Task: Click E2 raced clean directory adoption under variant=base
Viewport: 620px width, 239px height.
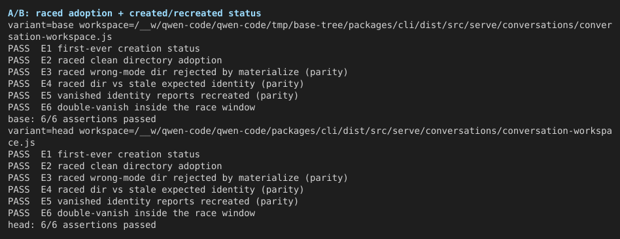Action: point(114,61)
